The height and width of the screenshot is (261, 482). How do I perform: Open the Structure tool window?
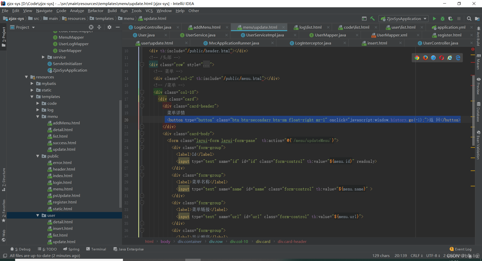coord(4,179)
